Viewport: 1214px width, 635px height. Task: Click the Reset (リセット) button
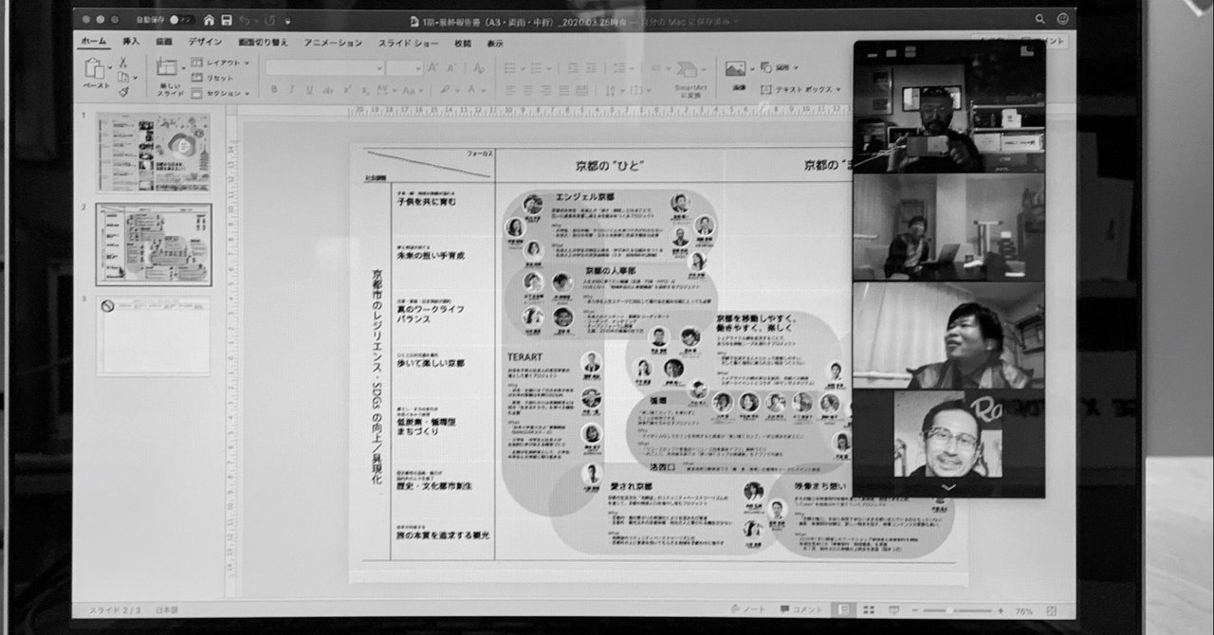point(213,78)
